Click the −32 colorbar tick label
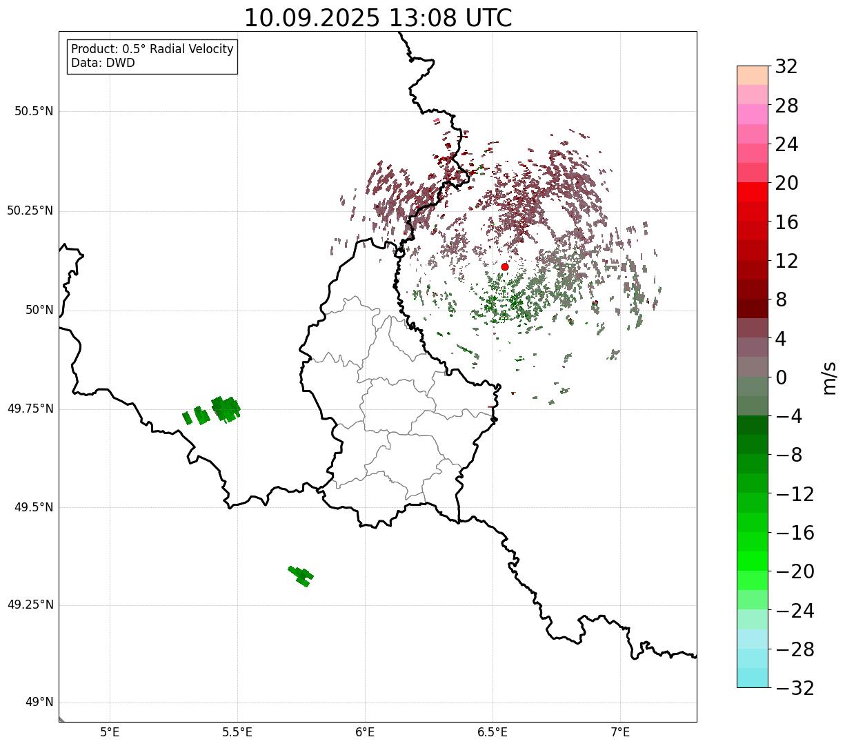Viewport: 845px width, 746px height. point(795,688)
